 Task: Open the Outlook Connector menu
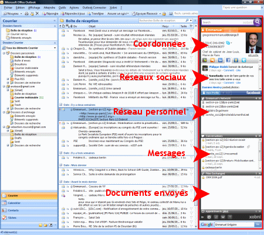click(94, 8)
